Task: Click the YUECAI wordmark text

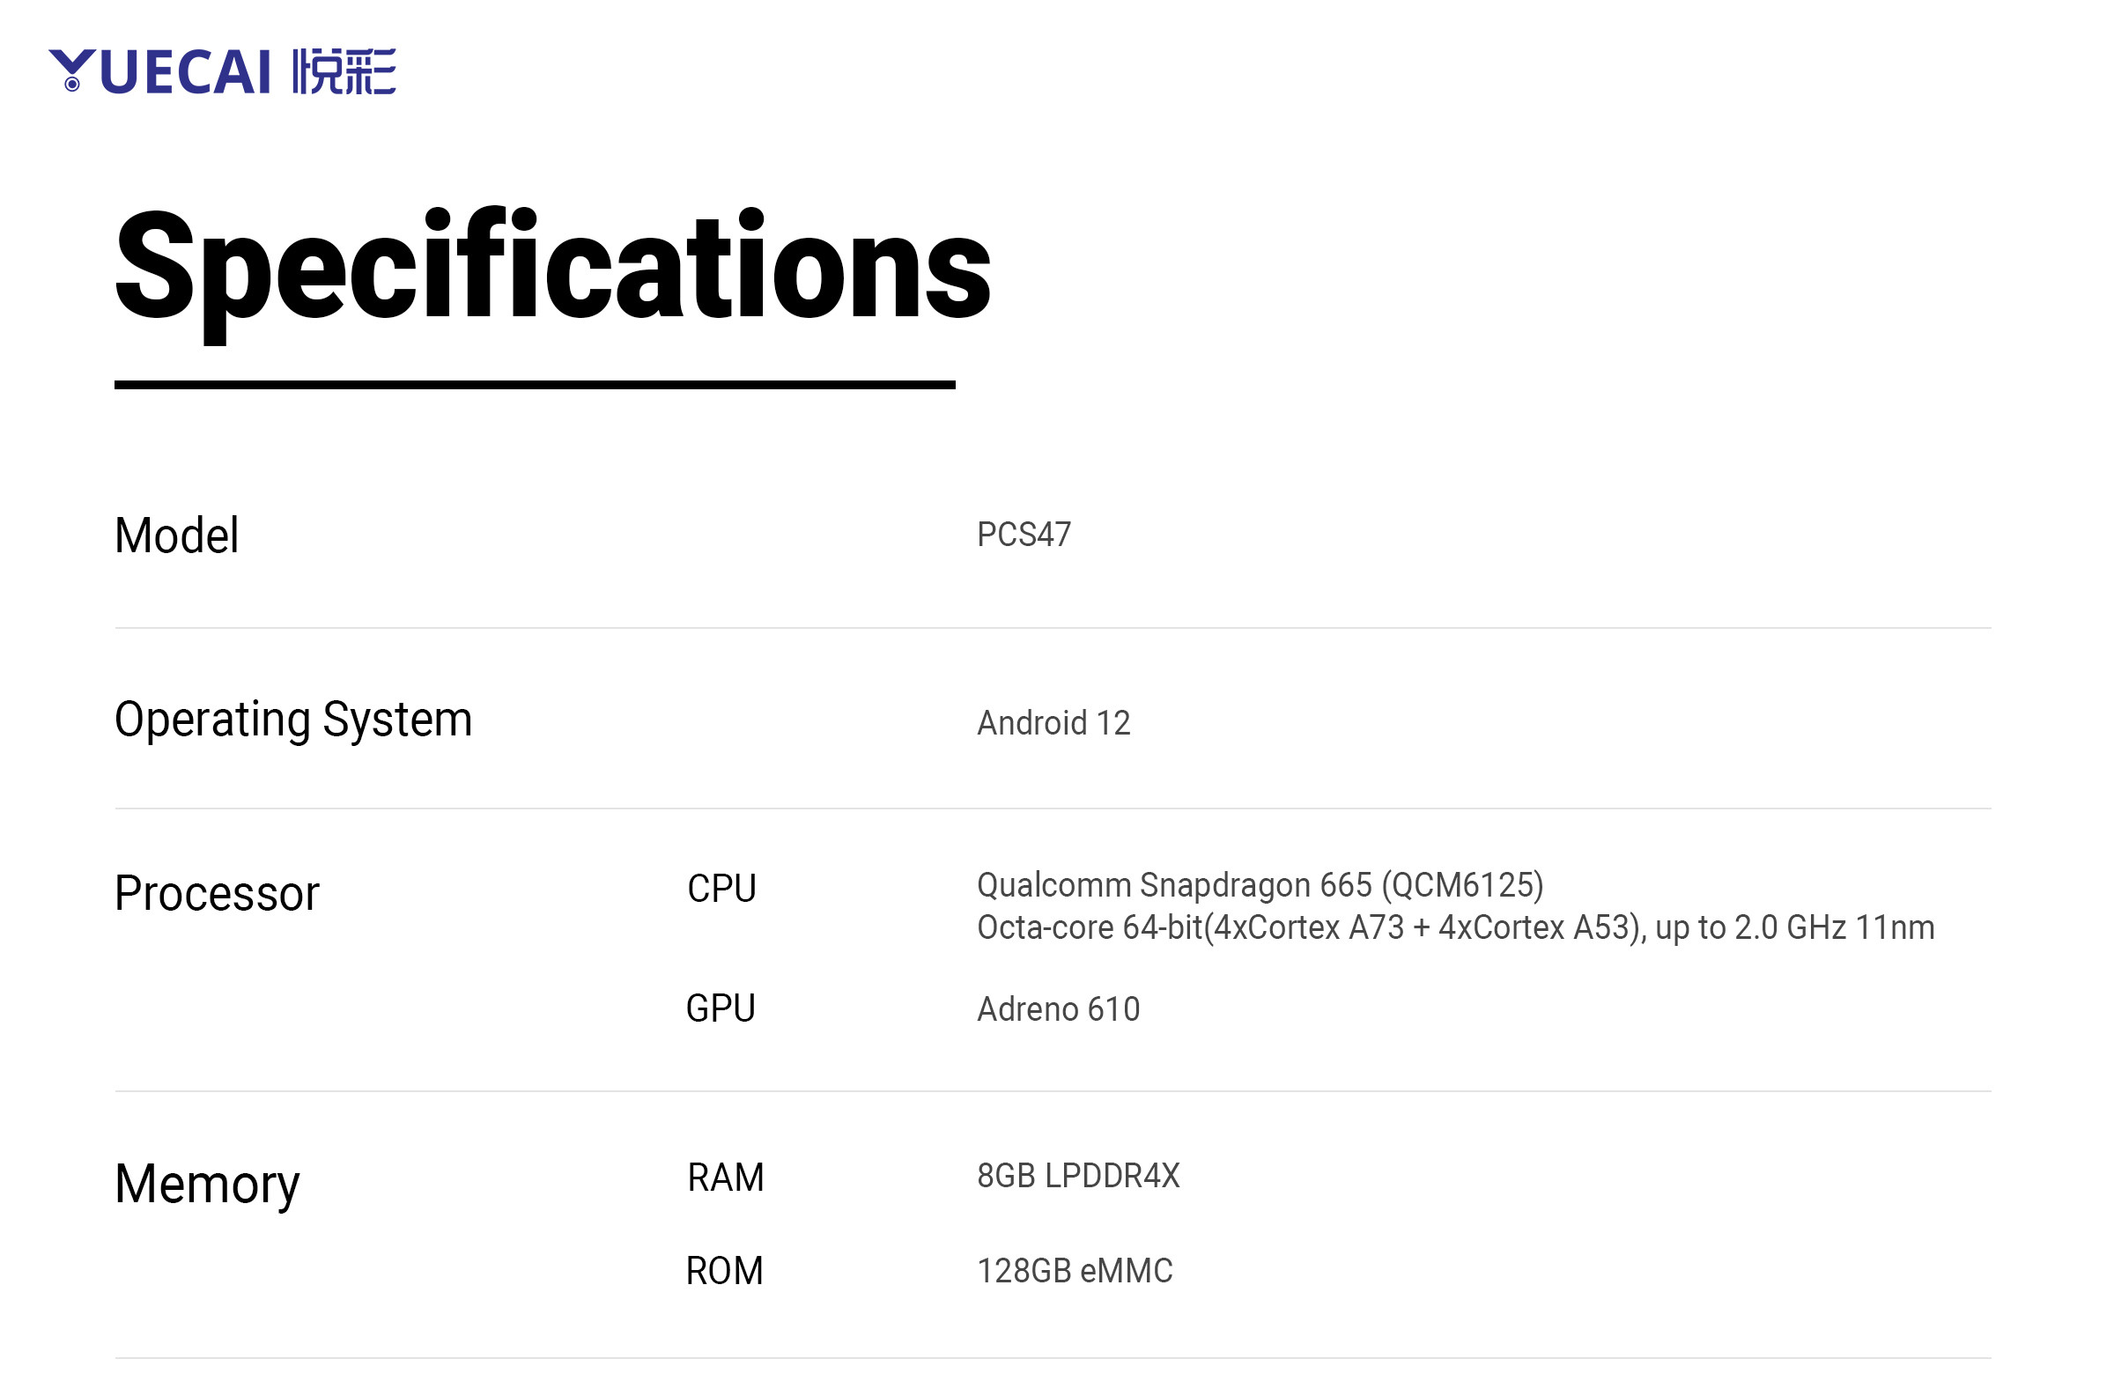Action: tap(185, 72)
